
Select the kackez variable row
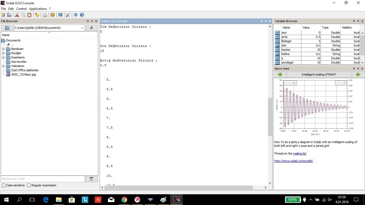click(x=317, y=50)
